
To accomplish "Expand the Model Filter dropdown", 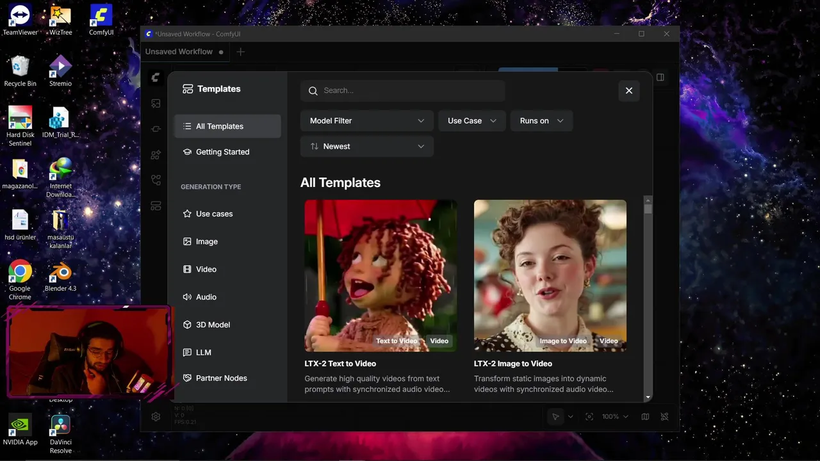I will tap(367, 120).
